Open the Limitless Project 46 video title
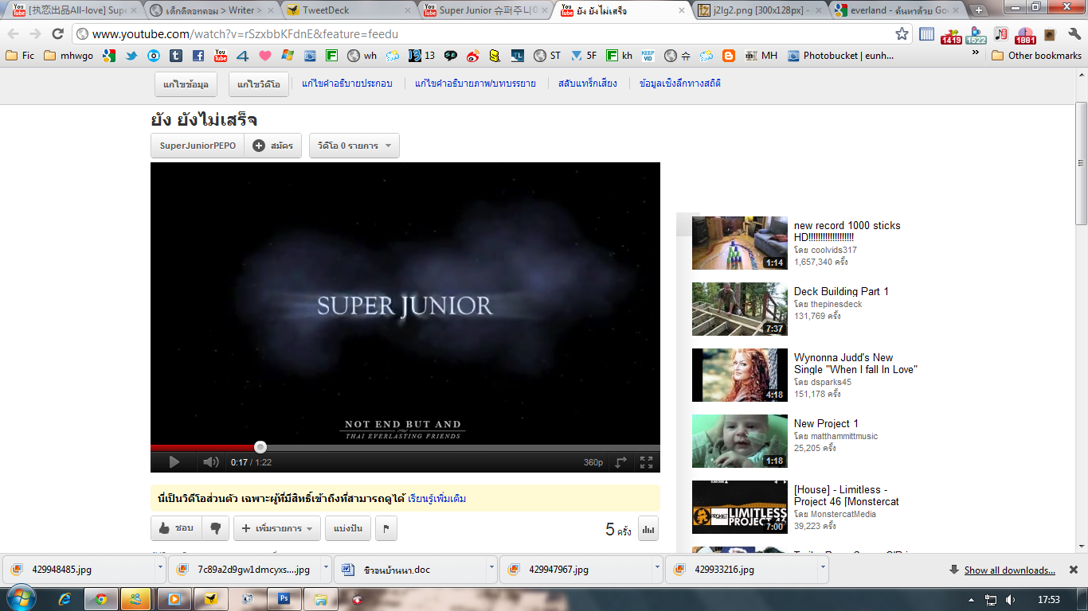This screenshot has height=611, width=1088. tap(847, 496)
